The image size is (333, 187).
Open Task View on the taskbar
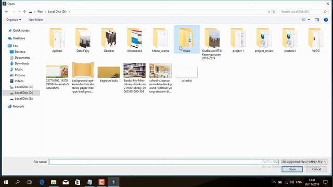tap(29, 182)
